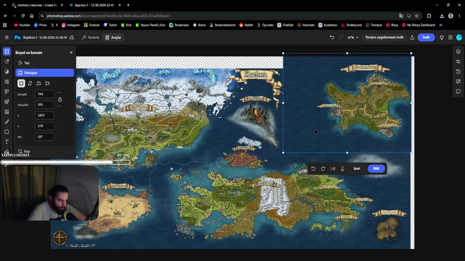The width and height of the screenshot is (465, 261).
Task: Open the ChatGpt bookmark
Action: 285,25
